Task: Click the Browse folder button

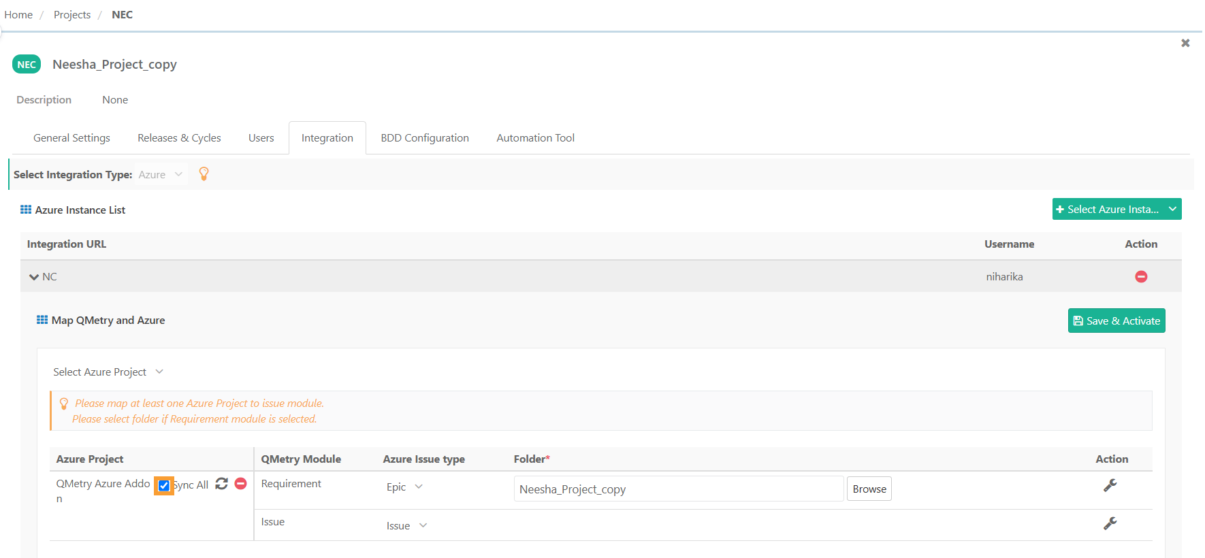Action: tap(869, 489)
